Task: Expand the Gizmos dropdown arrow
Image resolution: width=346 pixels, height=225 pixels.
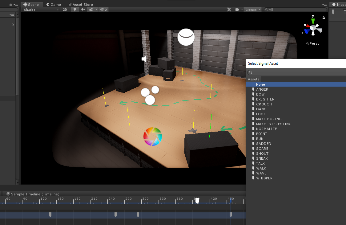Action: [259, 10]
